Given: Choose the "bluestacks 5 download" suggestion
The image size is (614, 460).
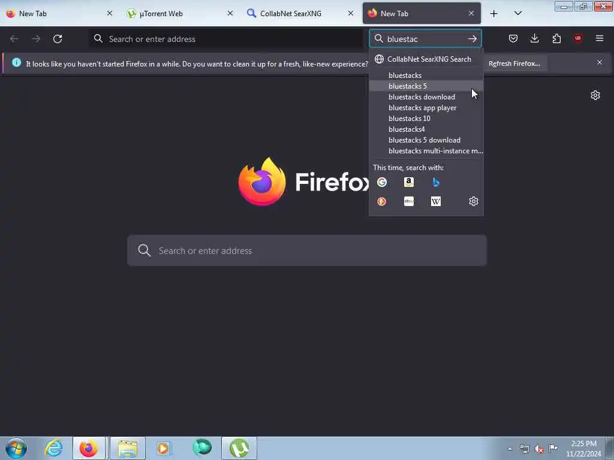Looking at the screenshot, I should point(426,140).
